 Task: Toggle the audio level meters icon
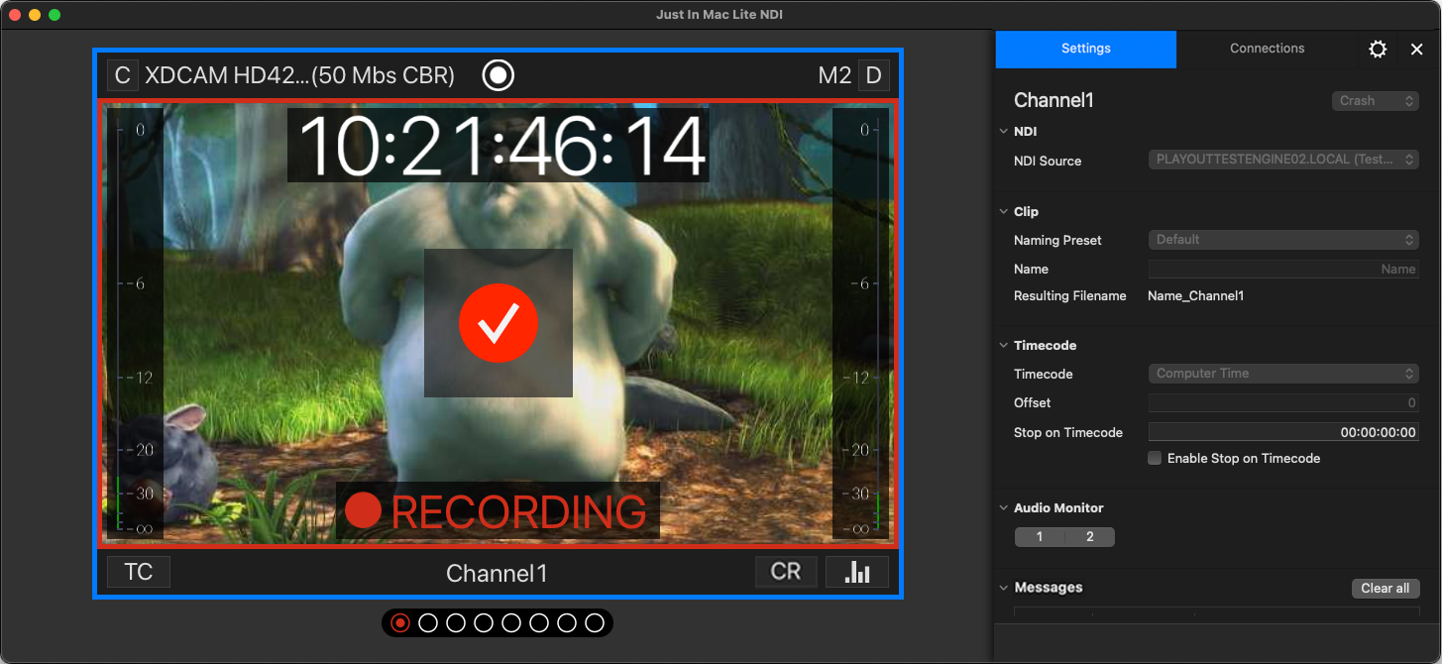[857, 572]
